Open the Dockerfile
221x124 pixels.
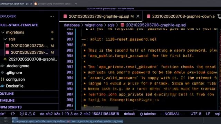click(x=15, y=86)
